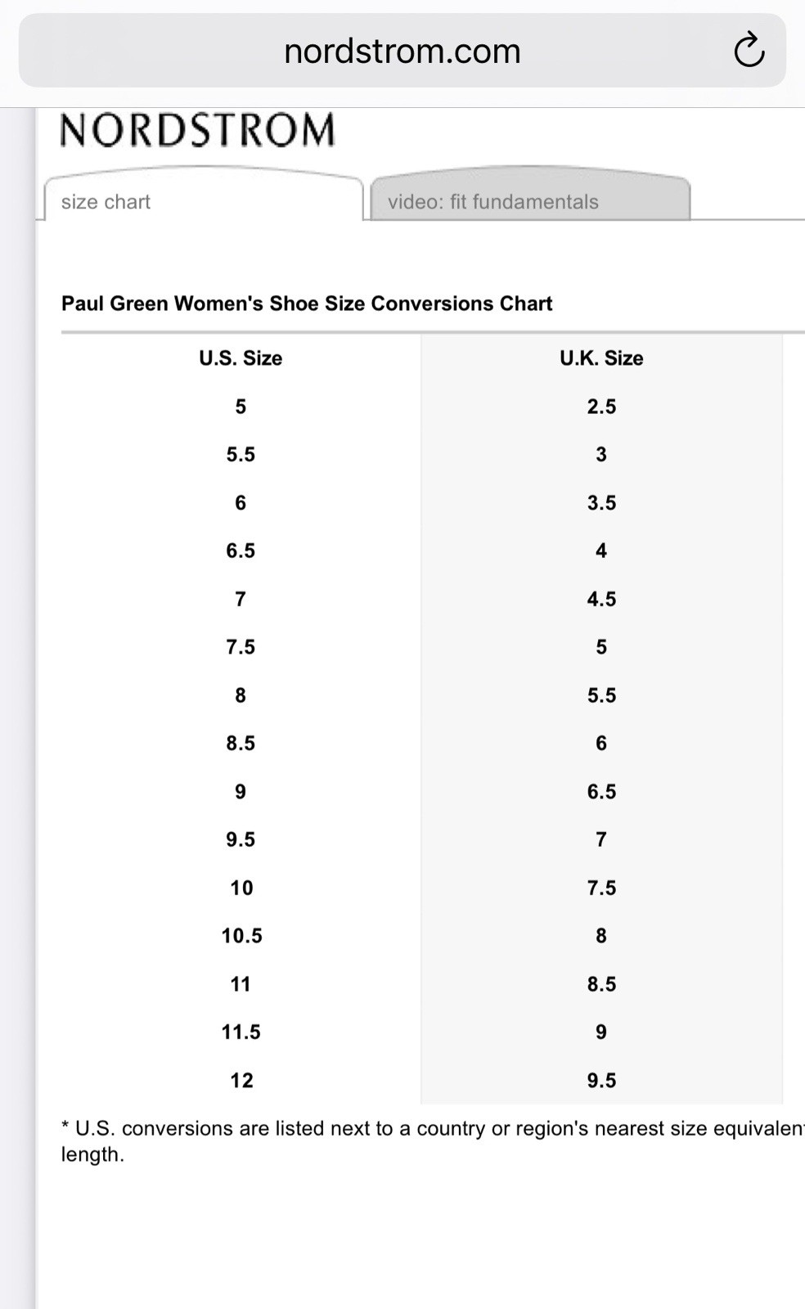Select U.K. size 4.5 cell
This screenshot has height=1309, width=805.
(601, 599)
